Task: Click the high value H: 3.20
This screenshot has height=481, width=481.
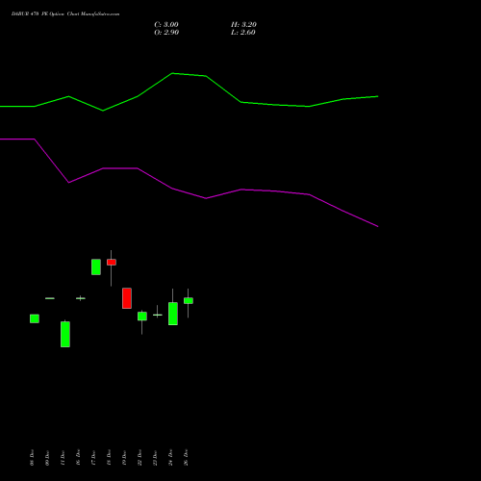Action: 243,25
